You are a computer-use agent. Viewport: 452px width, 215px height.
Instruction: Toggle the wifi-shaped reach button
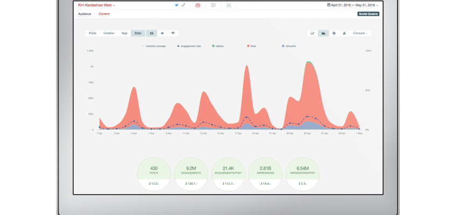click(173, 33)
